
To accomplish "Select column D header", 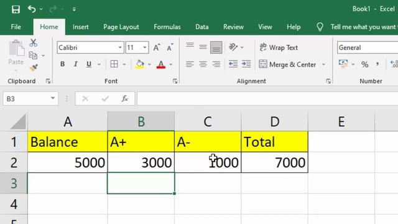I will (x=275, y=121).
